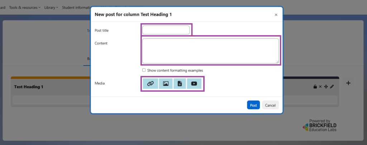367x145 pixels.
Task: Lock the Test Heading 1 column
Action: click(315, 87)
